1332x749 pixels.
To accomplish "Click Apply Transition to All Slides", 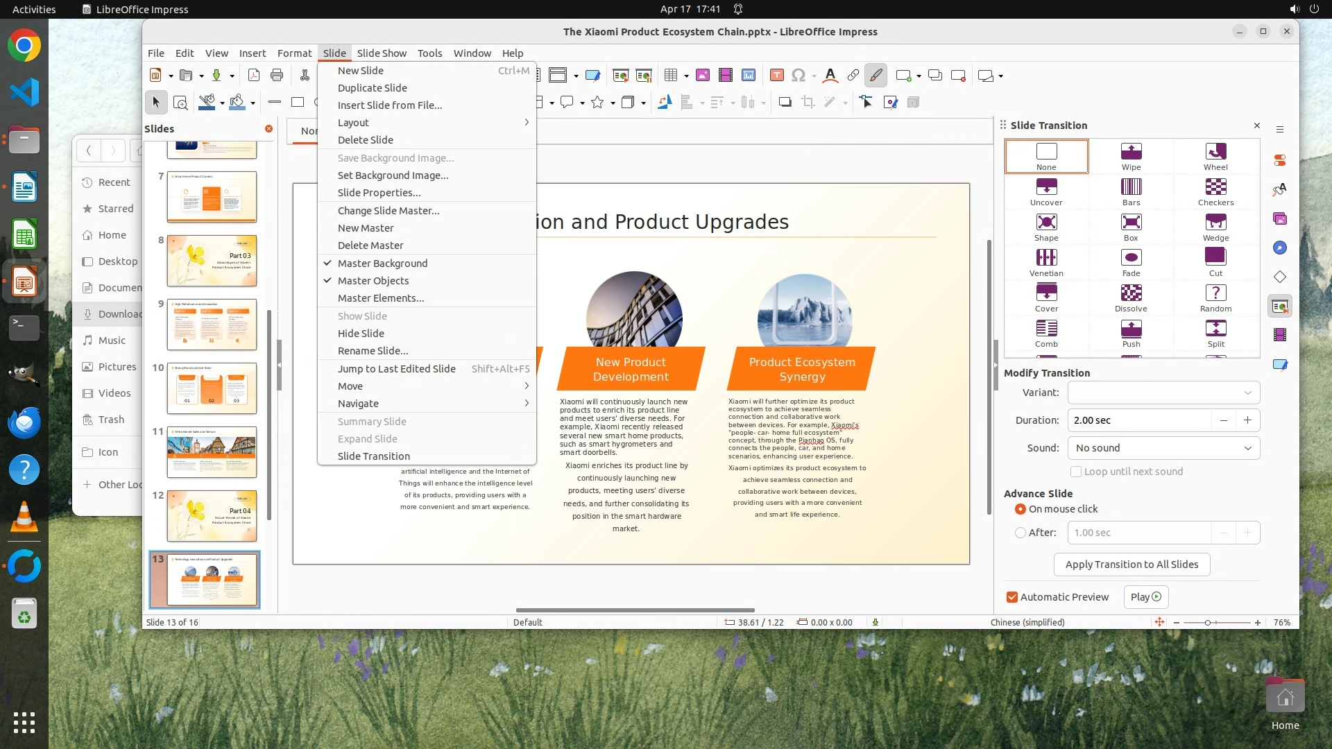I will [x=1132, y=565].
